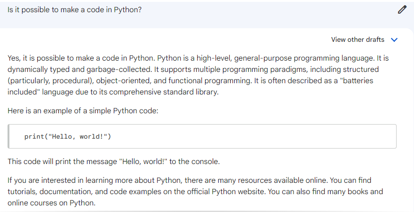Image resolution: width=414 pixels, height=212 pixels.
Task: Click the 'This code will print' sentence
Action: coord(113,161)
